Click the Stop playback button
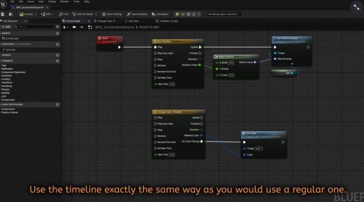 coord(189,14)
